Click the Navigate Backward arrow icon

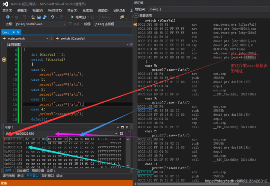click(x=7, y=17)
